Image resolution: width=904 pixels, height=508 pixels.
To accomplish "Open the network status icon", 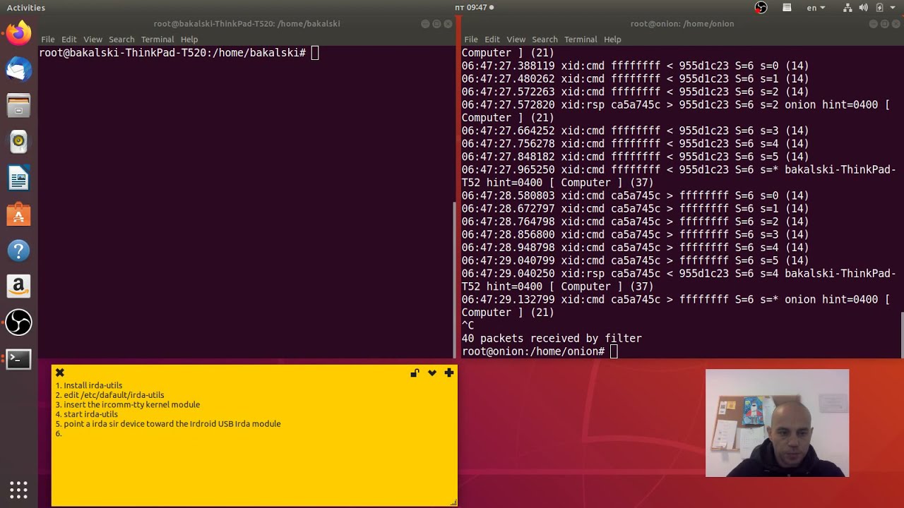I will click(847, 8).
